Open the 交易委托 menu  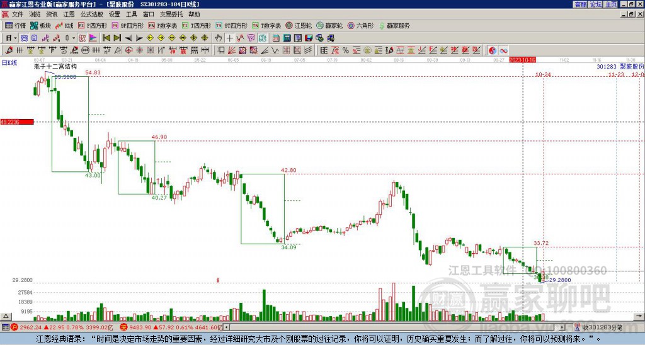click(x=171, y=14)
